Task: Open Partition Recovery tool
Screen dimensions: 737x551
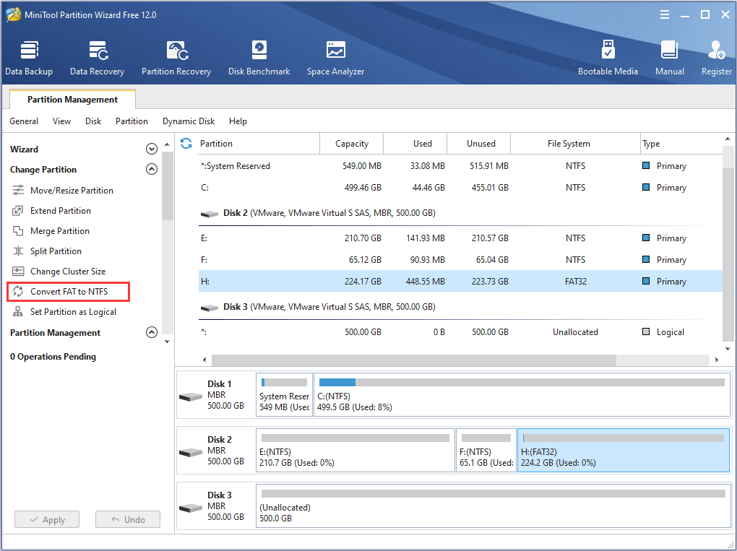Action: click(x=176, y=58)
